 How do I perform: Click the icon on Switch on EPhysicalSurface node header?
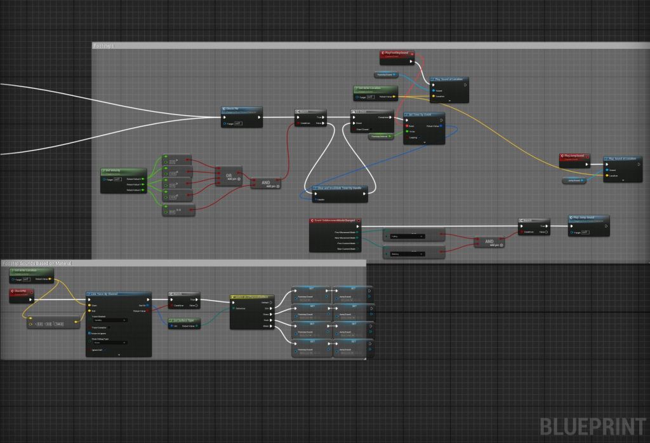(x=234, y=297)
